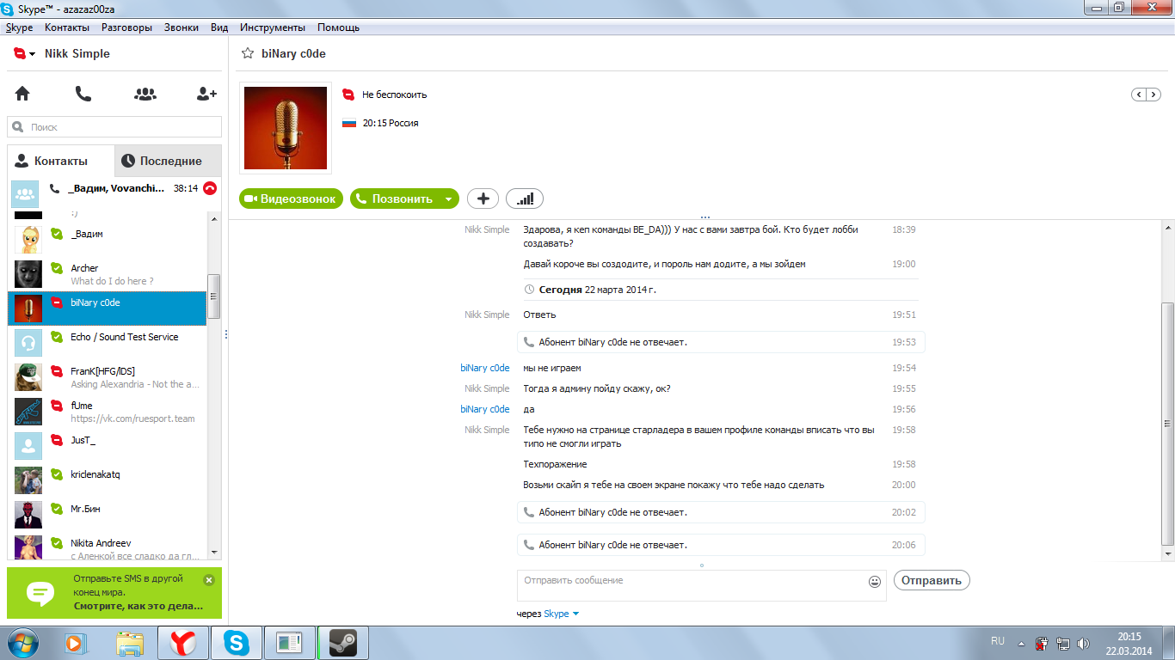Open Steam from the taskbar
Image resolution: width=1175 pixels, height=660 pixels.
(x=343, y=642)
